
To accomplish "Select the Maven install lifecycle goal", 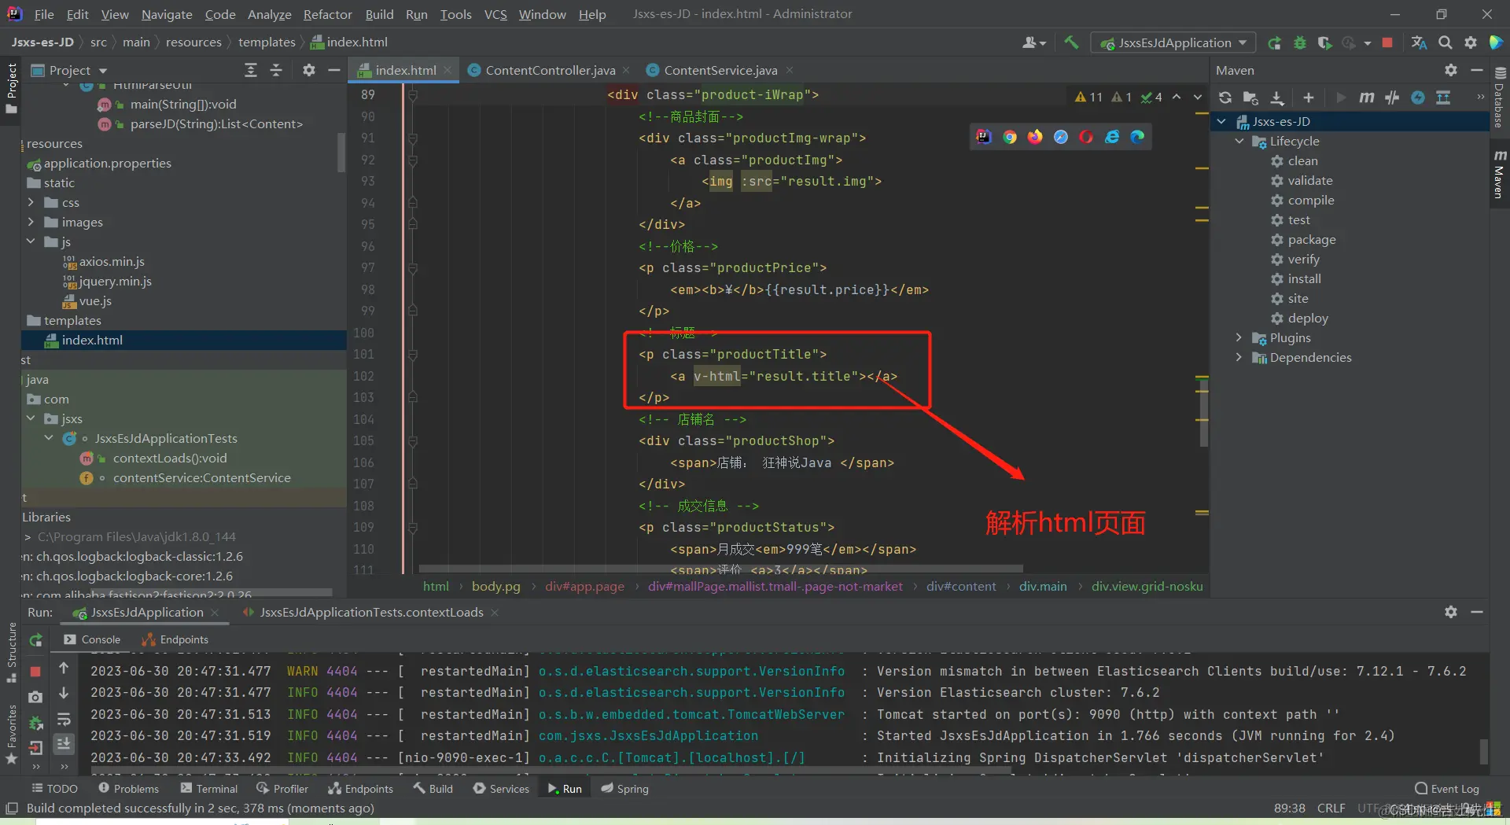I will (x=1304, y=278).
